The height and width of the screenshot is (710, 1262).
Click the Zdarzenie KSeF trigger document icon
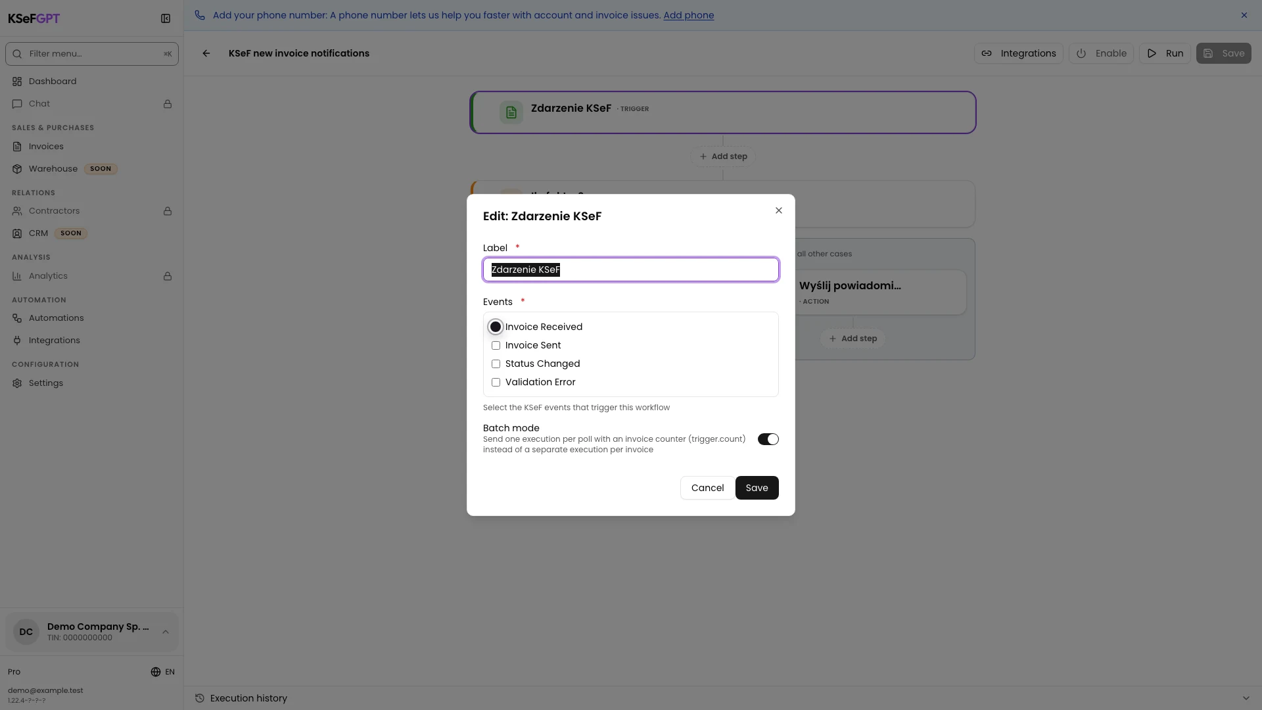pyautogui.click(x=511, y=112)
